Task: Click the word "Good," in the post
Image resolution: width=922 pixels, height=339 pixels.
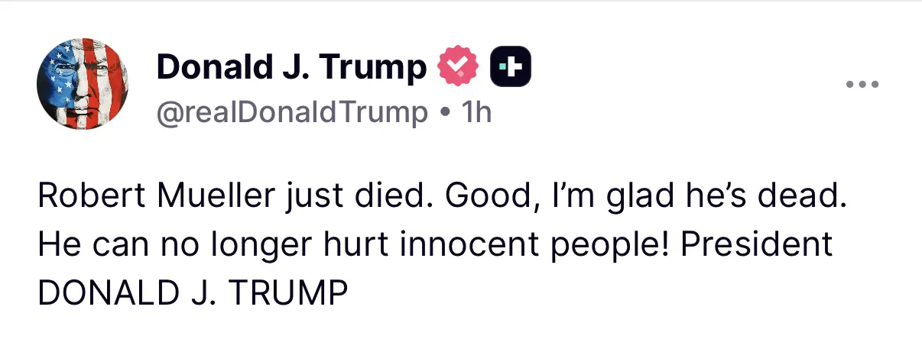Action: point(478,197)
